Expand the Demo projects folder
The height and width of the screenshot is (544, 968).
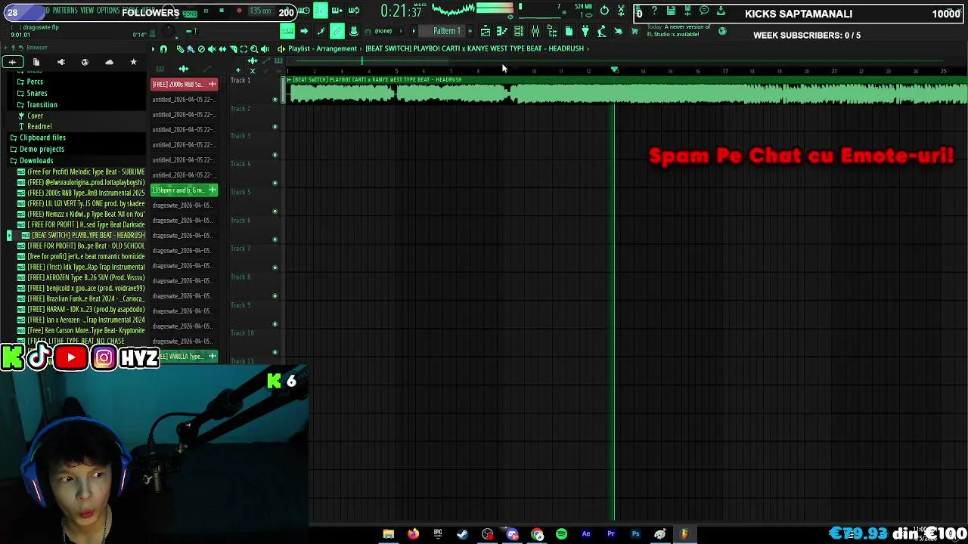[x=42, y=149]
